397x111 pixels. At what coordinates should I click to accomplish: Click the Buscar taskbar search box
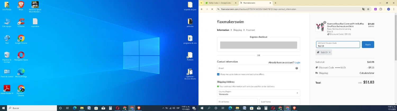(x=32, y=108)
